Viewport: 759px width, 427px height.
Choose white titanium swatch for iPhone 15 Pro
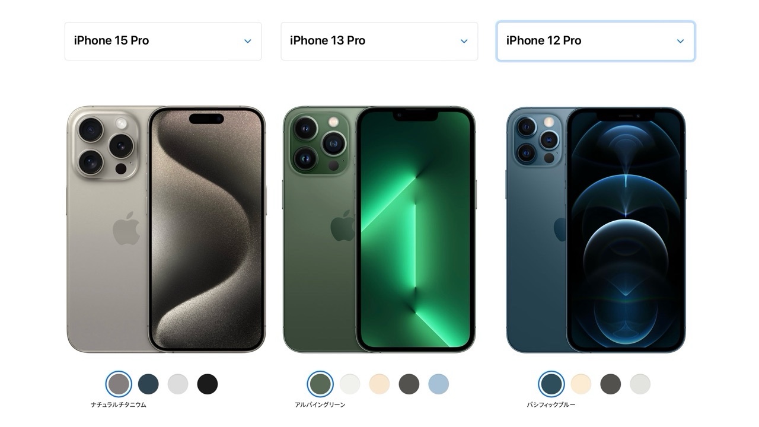[178, 384]
